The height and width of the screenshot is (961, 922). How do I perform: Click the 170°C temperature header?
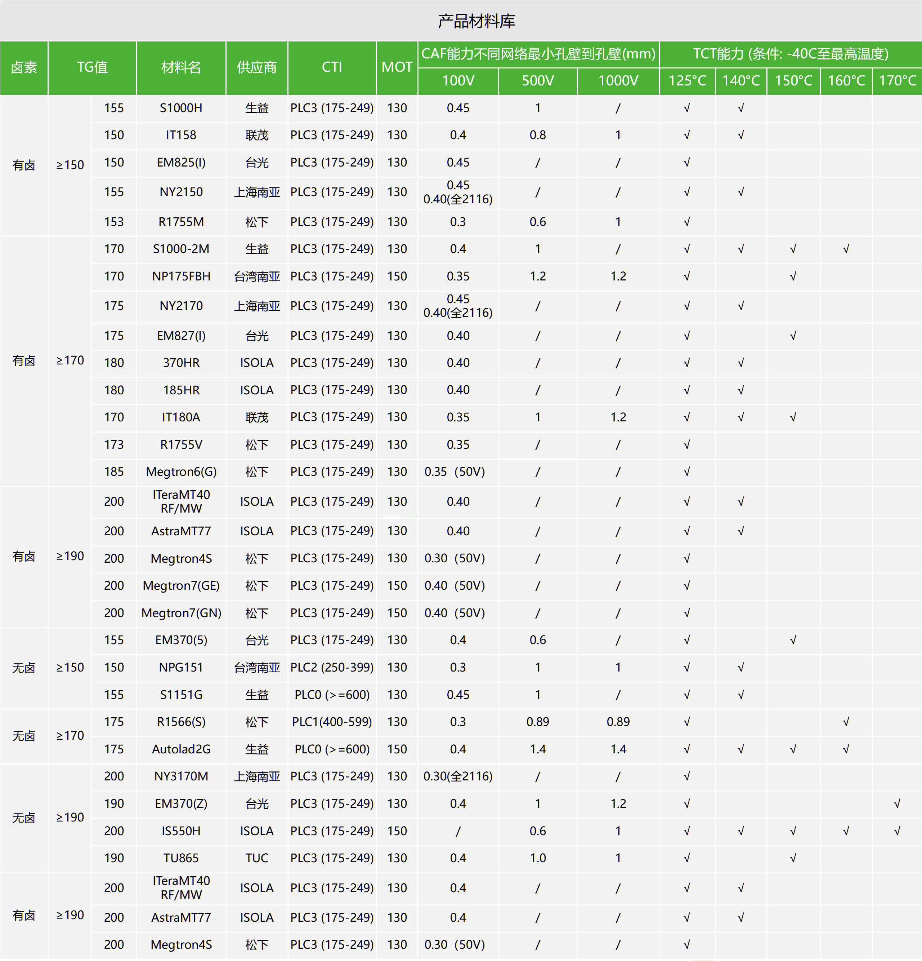(x=897, y=80)
